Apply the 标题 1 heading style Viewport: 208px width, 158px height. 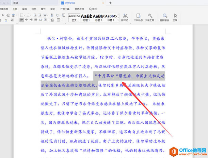[x=86, y=18]
